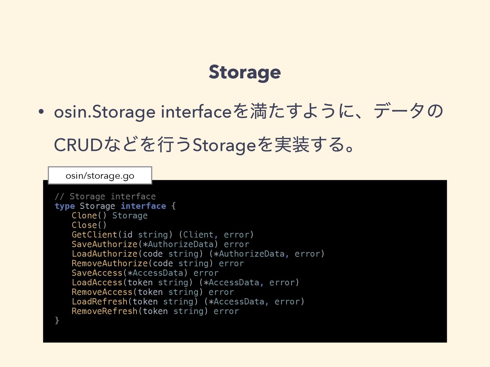Click the LoadAuthorize method name

coord(105,254)
